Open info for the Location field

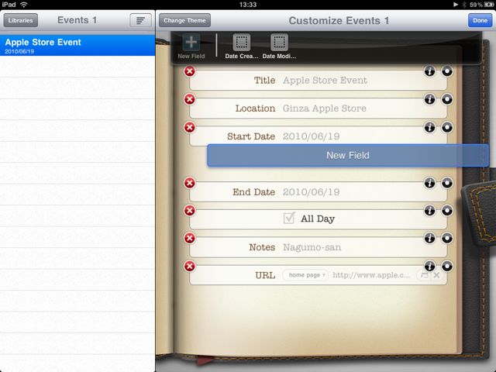pos(429,99)
